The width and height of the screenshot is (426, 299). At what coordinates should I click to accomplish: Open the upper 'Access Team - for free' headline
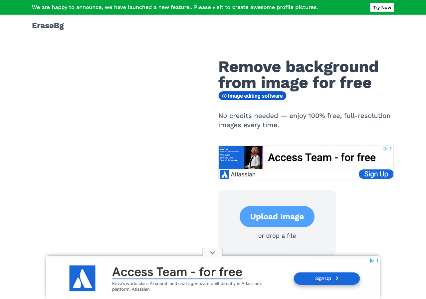pyautogui.click(x=322, y=157)
